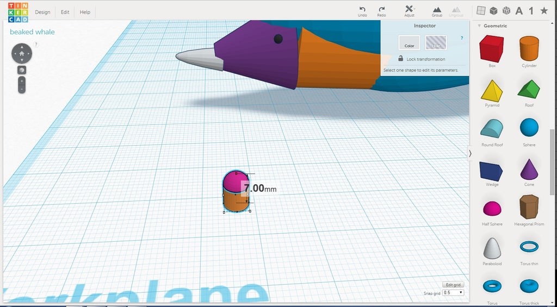
Task: Open the Design menu
Action: tap(42, 12)
